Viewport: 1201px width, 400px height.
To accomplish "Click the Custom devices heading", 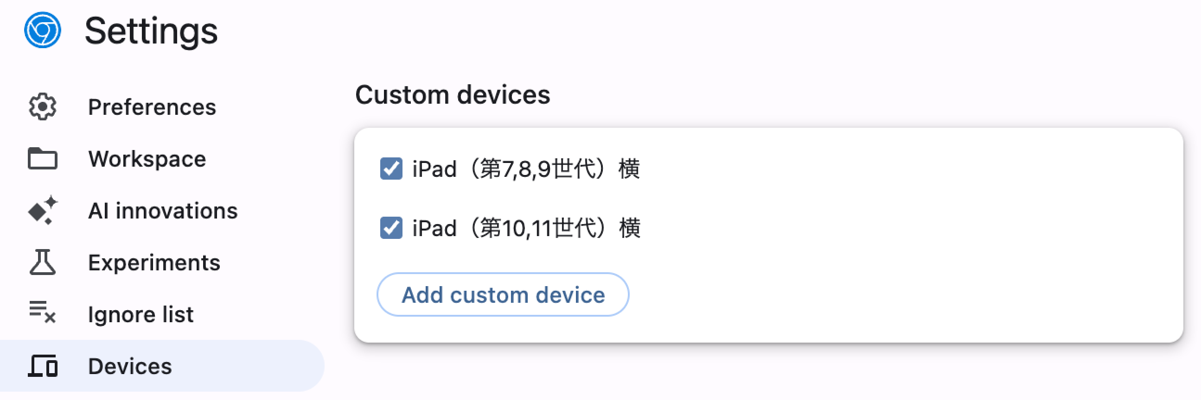I will tap(453, 95).
